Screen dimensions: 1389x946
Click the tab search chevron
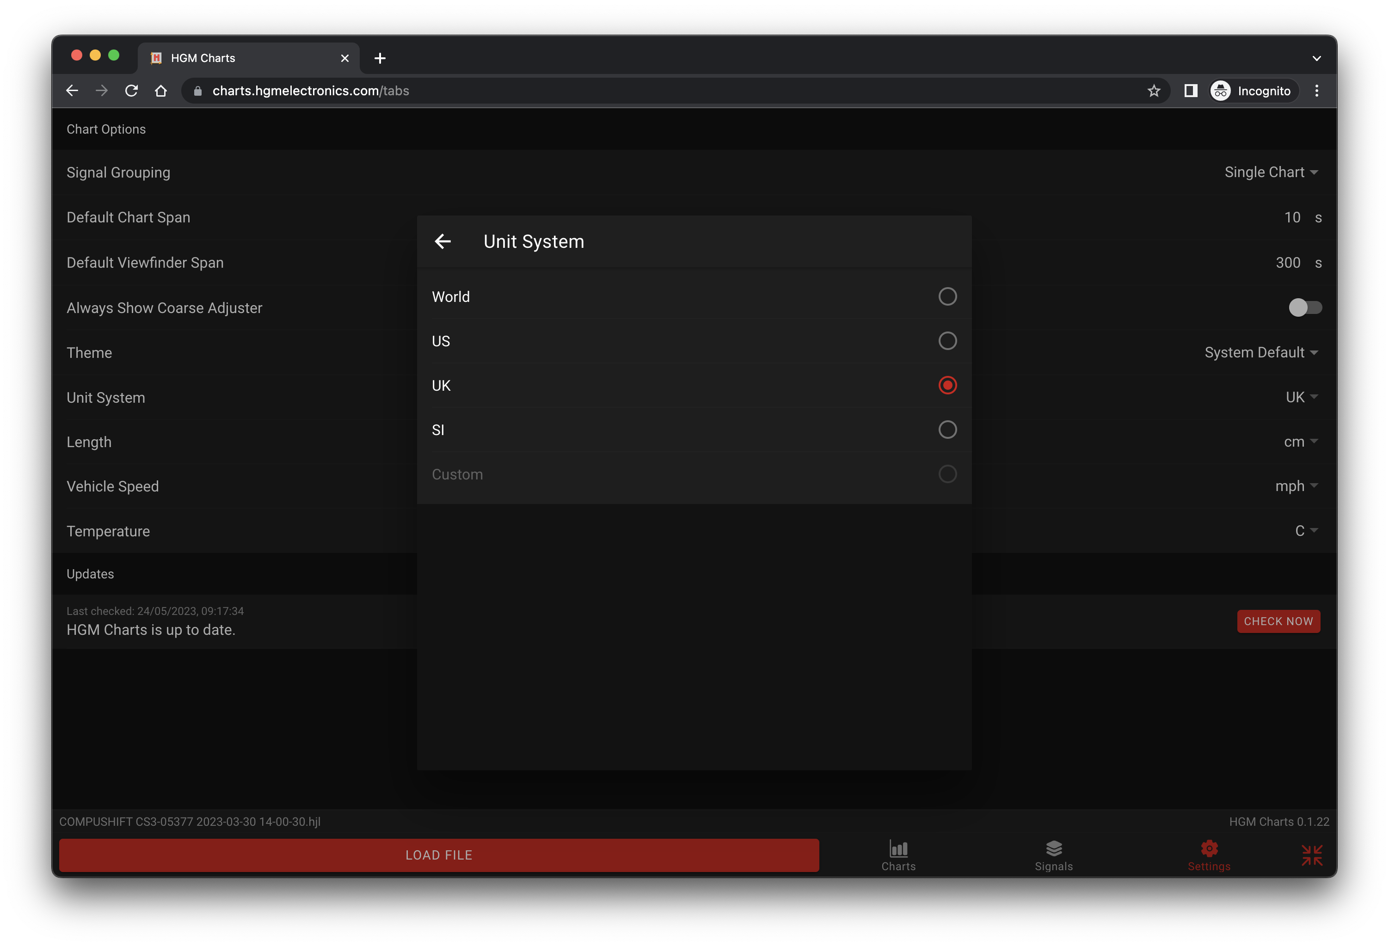pos(1317,59)
